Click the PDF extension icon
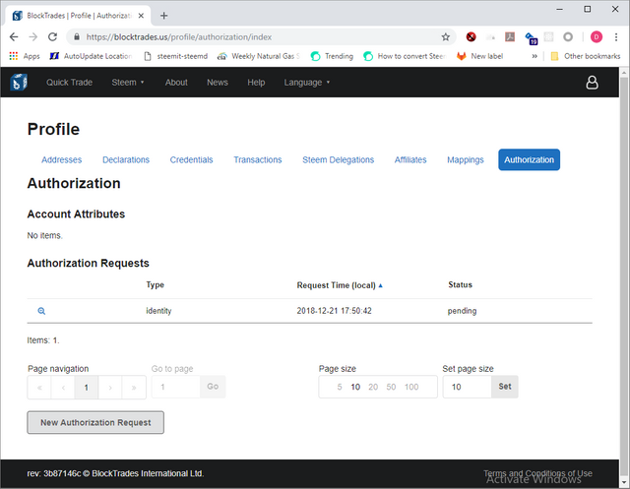Image resolution: width=630 pixels, height=489 pixels. pyautogui.click(x=510, y=37)
